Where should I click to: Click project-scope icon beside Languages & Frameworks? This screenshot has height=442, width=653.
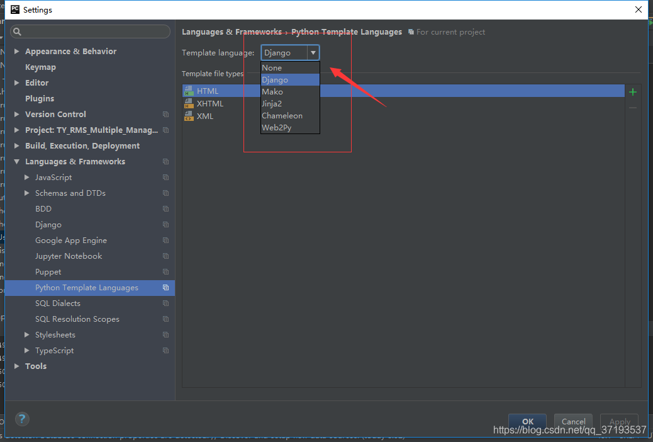point(165,161)
